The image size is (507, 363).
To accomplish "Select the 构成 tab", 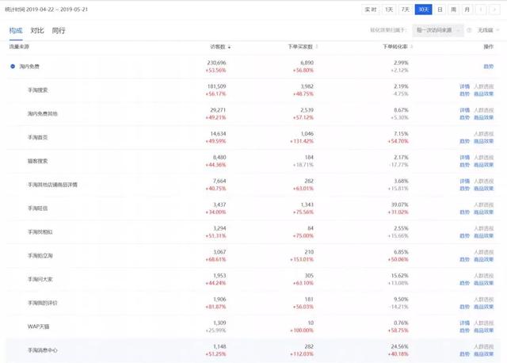I will pyautogui.click(x=16, y=30).
